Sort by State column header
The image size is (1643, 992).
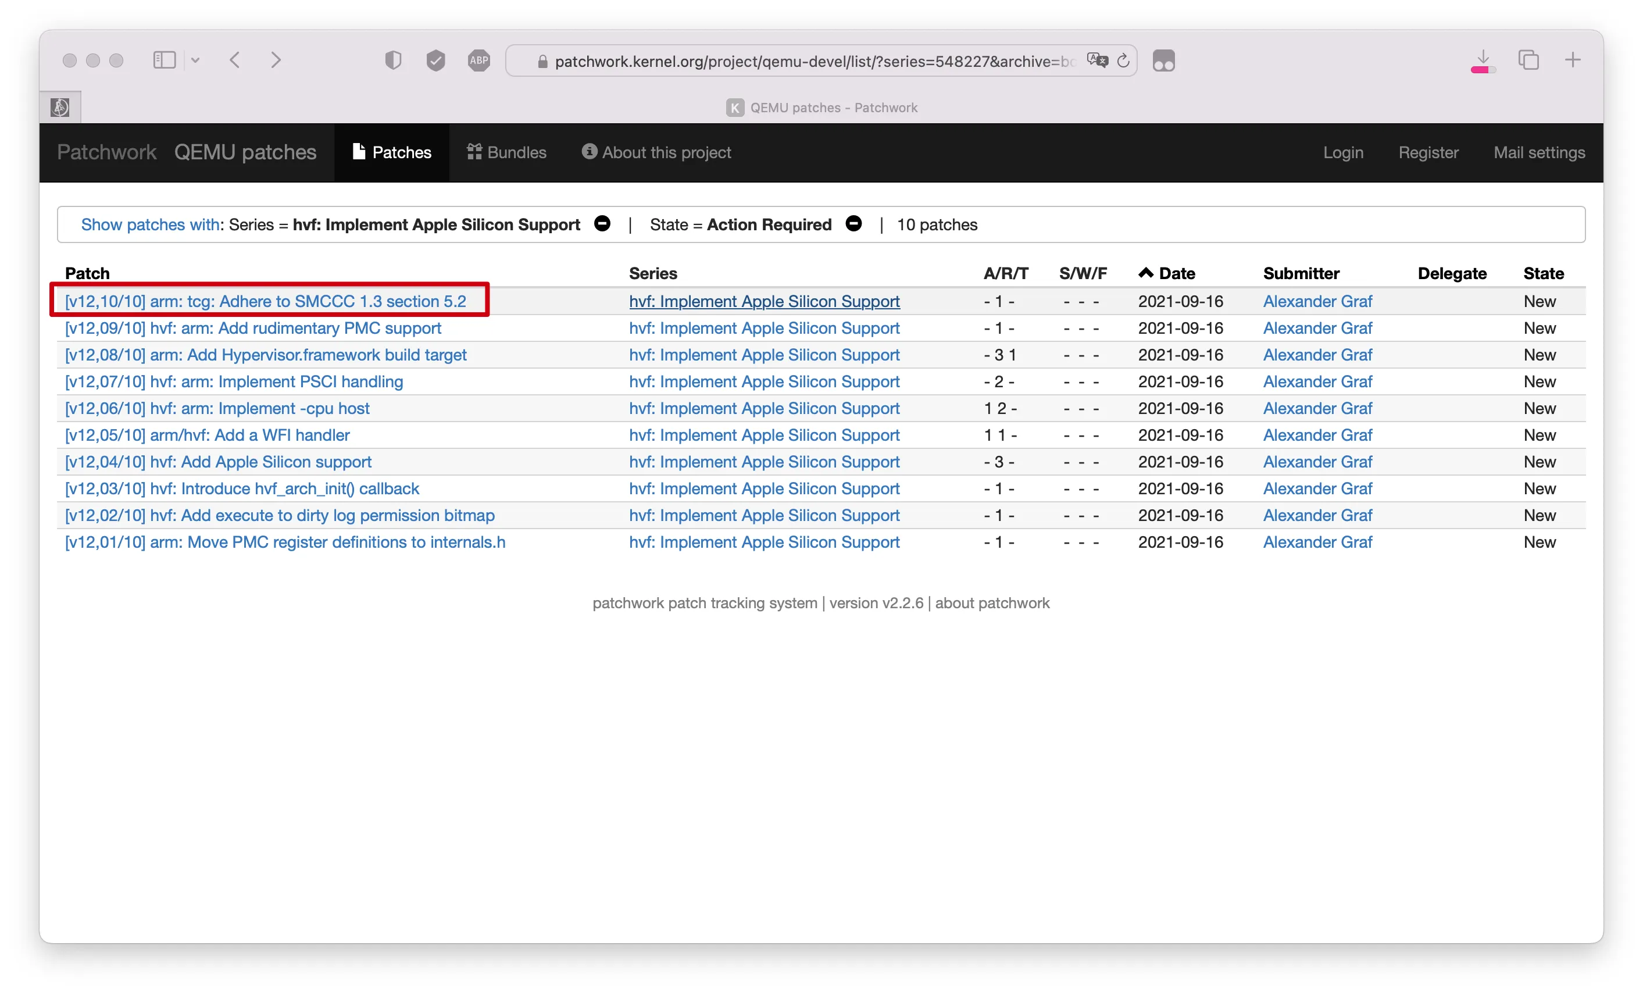1544,273
